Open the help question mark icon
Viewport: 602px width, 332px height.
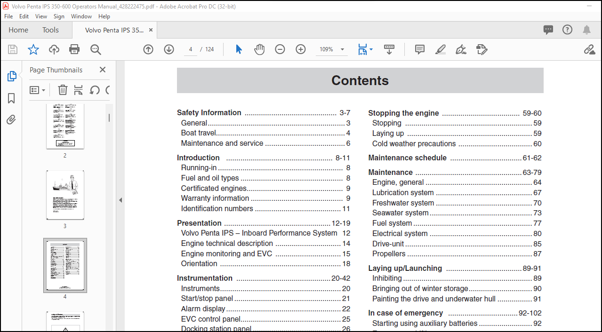[x=568, y=30]
